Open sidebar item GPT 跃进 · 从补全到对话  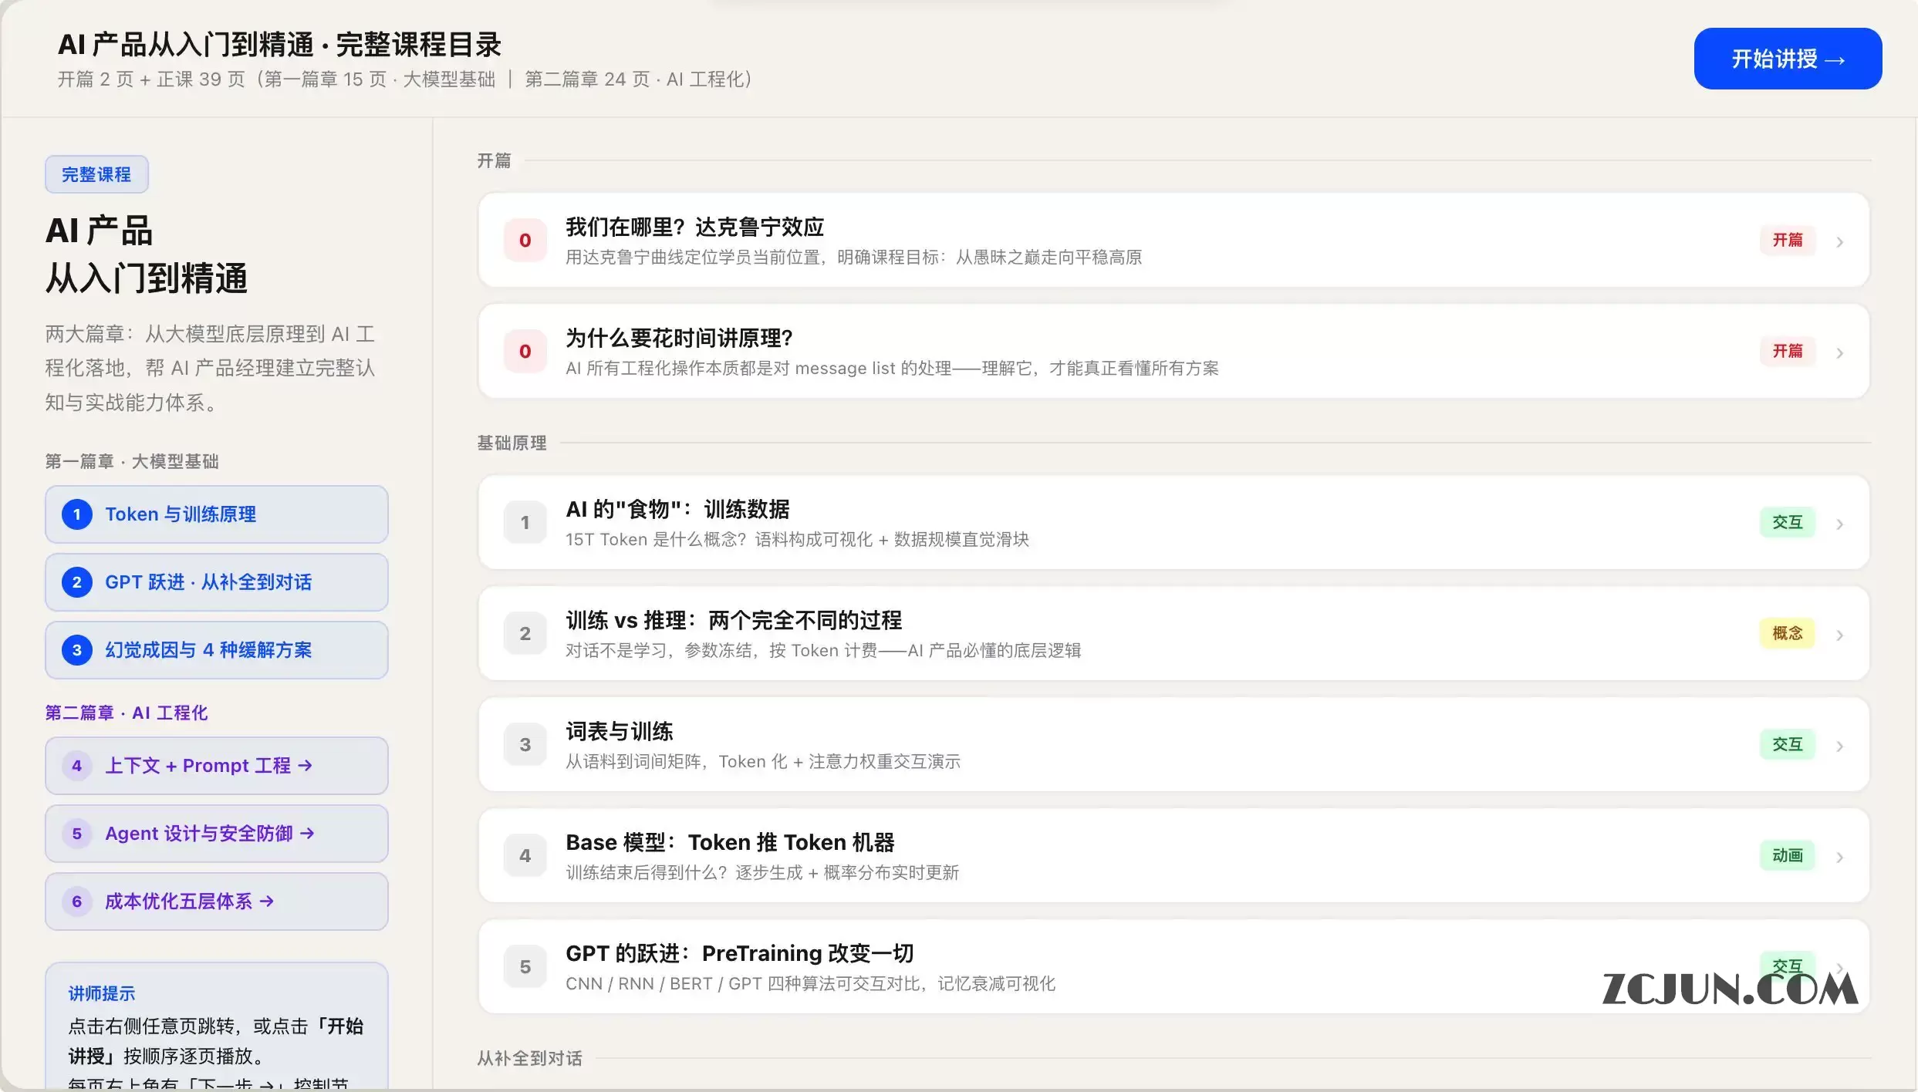tap(216, 582)
